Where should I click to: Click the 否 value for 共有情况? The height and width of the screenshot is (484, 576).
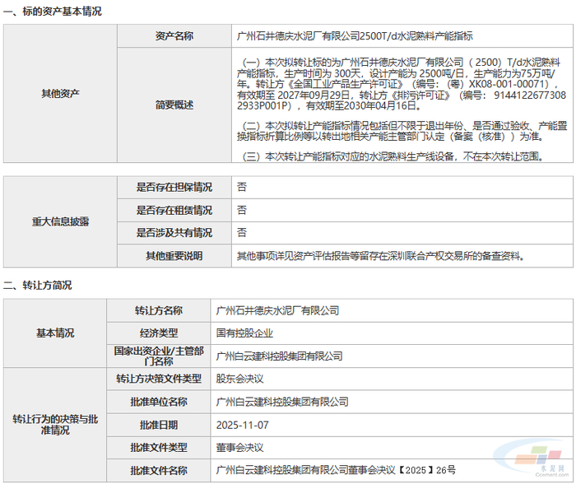[x=242, y=233]
